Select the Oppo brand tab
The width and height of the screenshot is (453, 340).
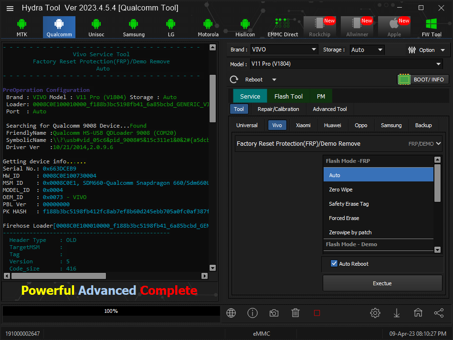click(x=361, y=125)
